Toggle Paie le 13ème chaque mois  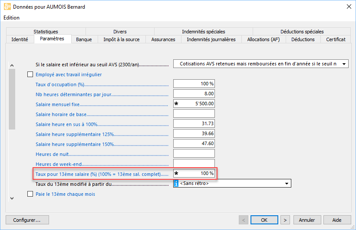tap(30, 194)
